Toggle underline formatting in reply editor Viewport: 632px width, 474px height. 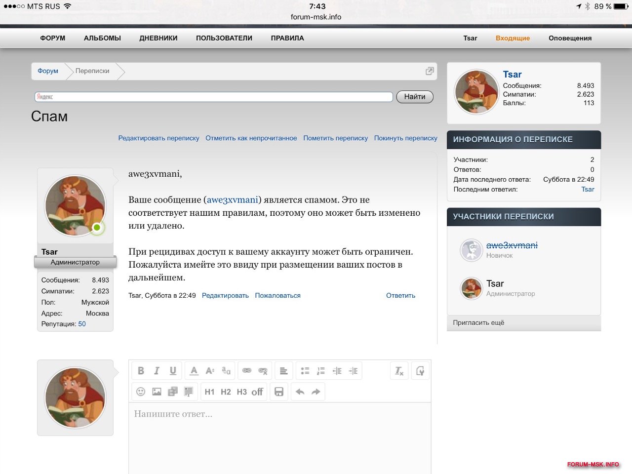click(x=173, y=371)
